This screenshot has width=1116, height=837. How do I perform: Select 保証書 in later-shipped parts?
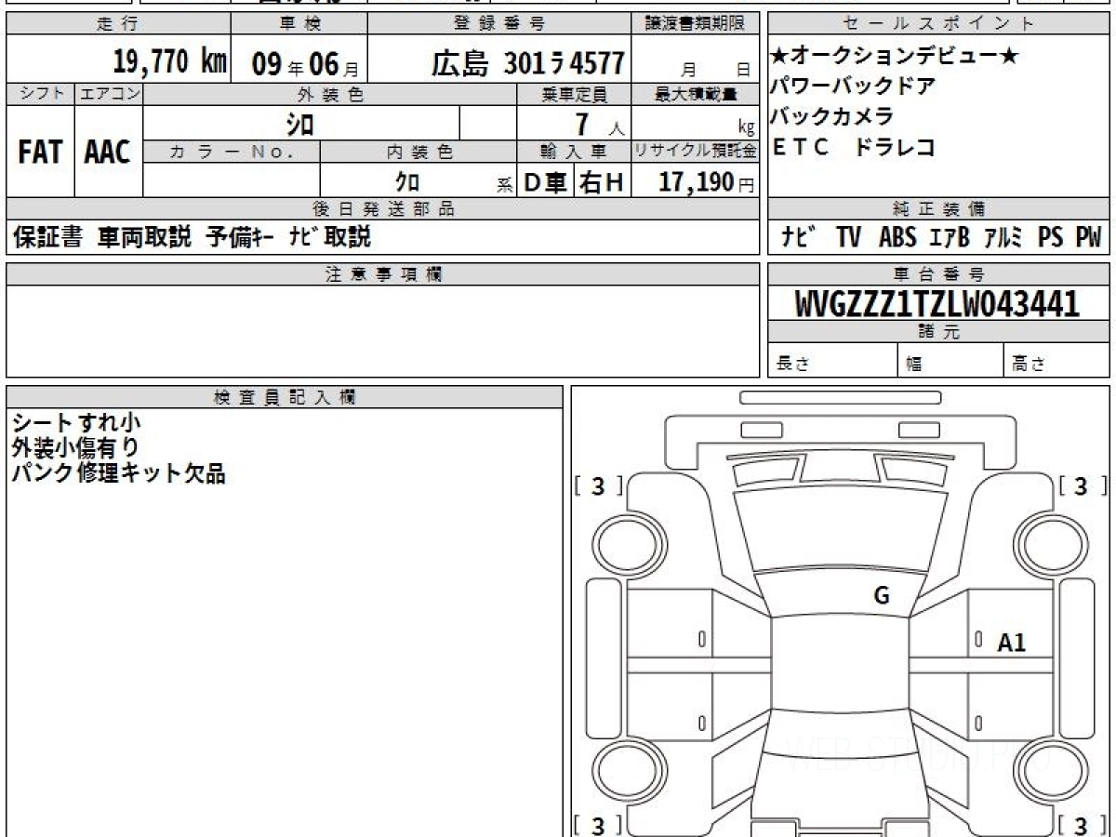[48, 237]
